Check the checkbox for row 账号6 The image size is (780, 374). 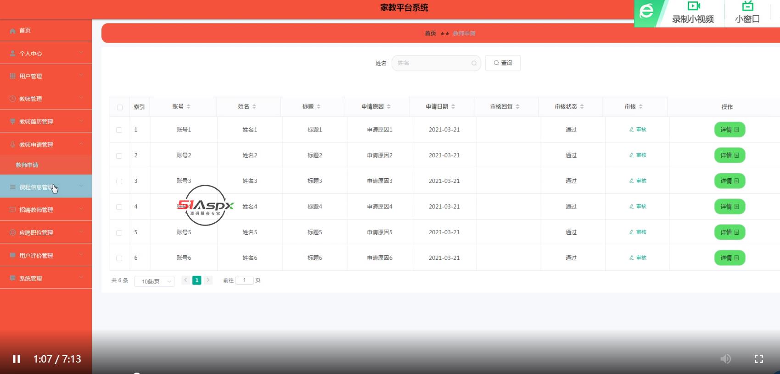click(x=119, y=258)
